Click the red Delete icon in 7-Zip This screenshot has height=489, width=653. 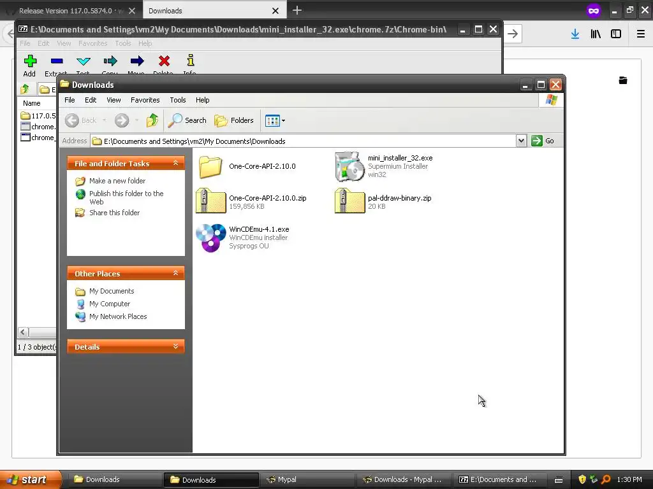[164, 61]
